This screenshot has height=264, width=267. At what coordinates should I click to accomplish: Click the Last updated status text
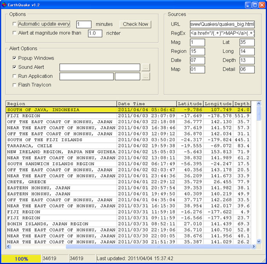pyautogui.click(x=135, y=259)
